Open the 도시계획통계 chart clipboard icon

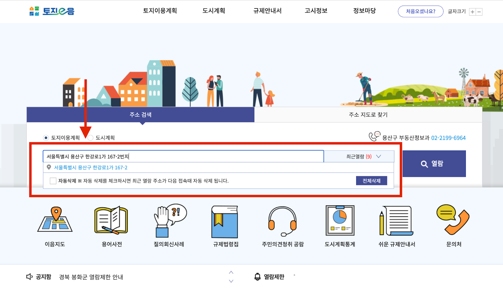click(340, 220)
